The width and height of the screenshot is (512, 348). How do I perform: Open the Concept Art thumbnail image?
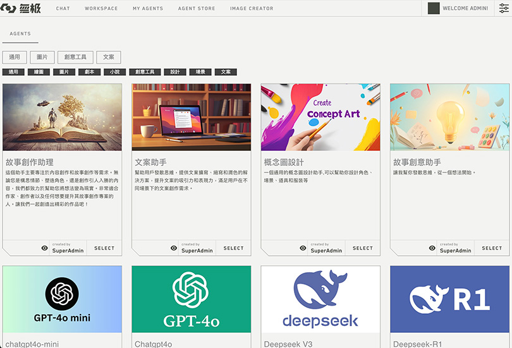[320, 117]
